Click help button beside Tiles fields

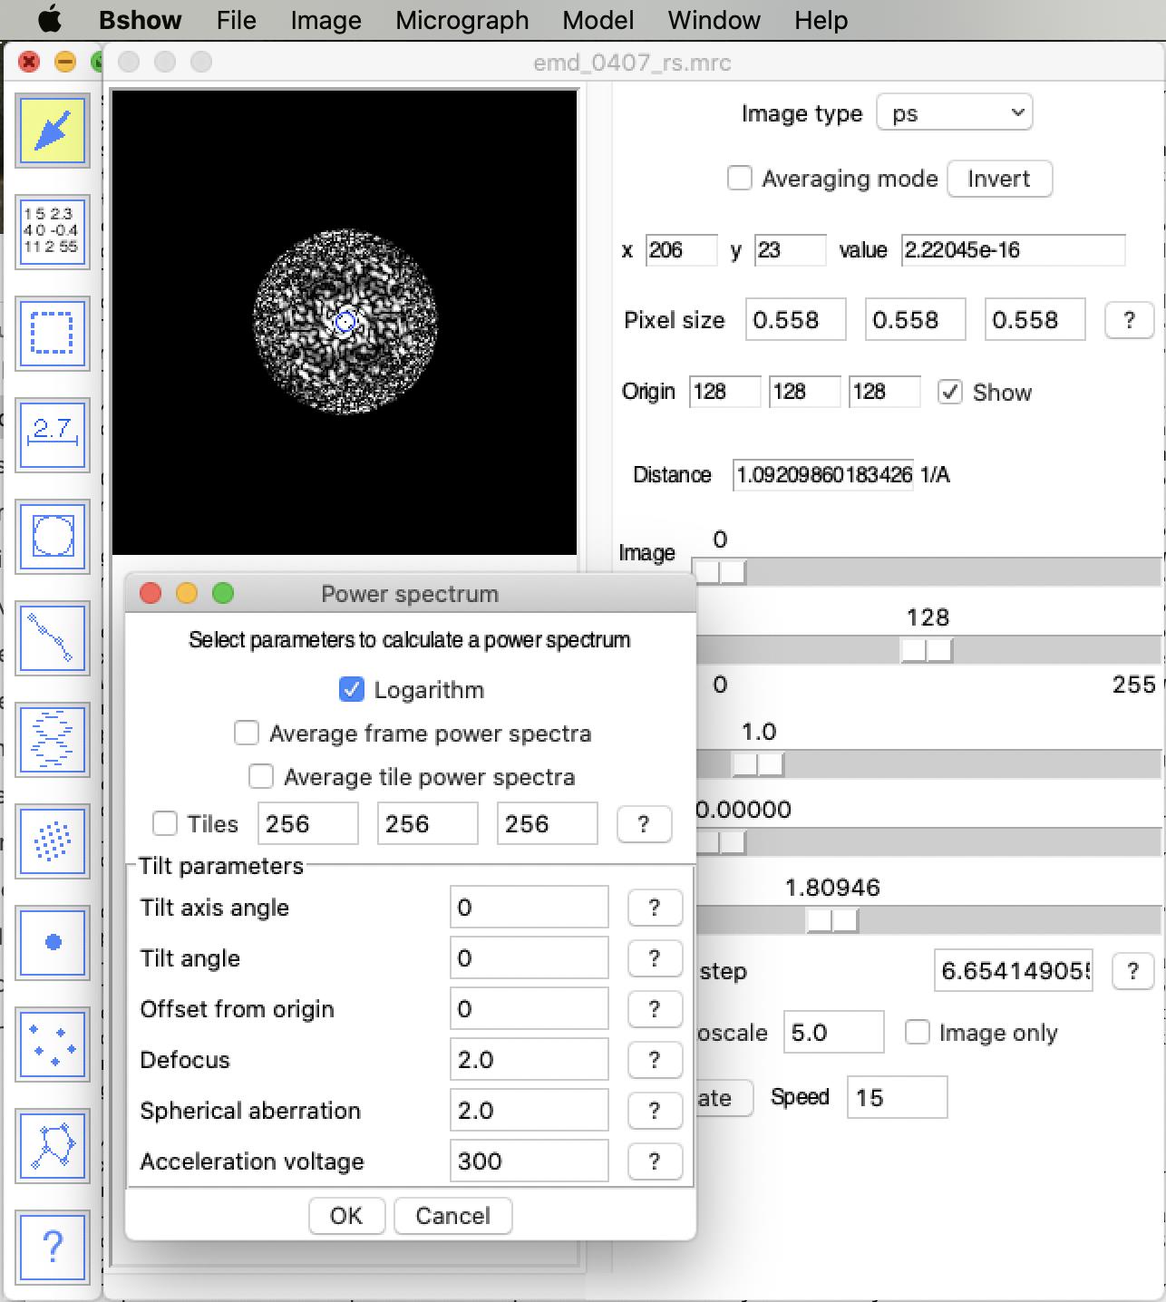pyautogui.click(x=644, y=824)
